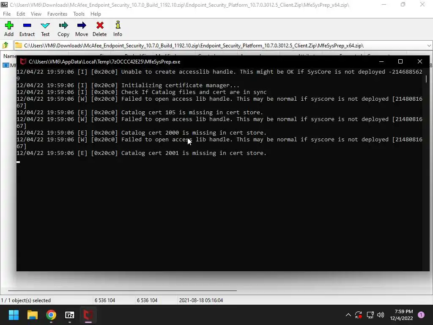Open the notification center badge

coord(421,315)
